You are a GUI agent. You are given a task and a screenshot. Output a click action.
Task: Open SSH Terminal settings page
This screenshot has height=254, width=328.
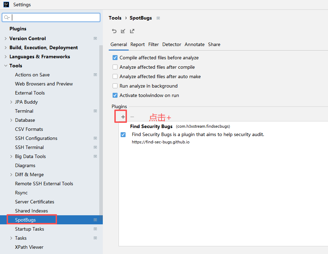(29, 147)
